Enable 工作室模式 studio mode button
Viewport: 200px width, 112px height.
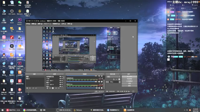pos(129,81)
